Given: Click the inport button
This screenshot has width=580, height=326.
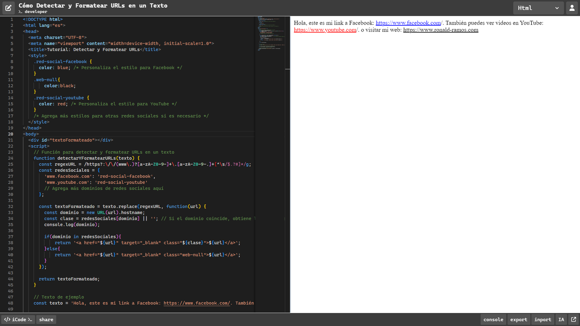Looking at the screenshot, I should pyautogui.click(x=542, y=319).
